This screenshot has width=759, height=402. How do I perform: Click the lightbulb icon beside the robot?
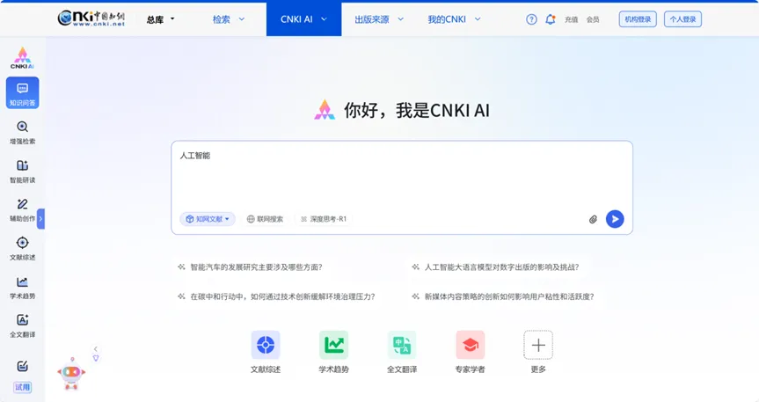[96, 358]
